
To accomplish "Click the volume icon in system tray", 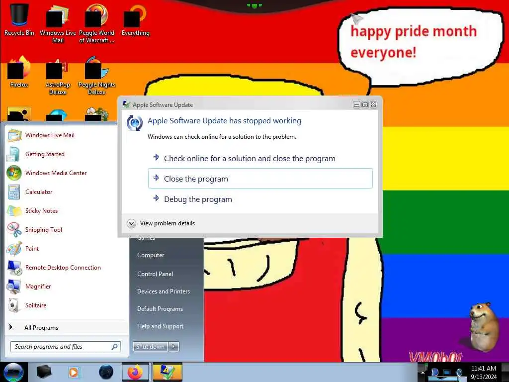I will click(459, 372).
